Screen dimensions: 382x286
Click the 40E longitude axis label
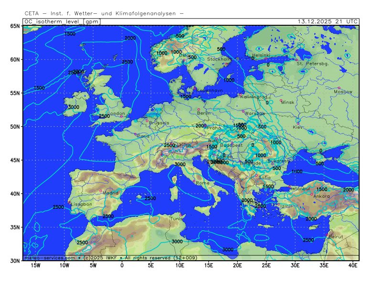(x=353, y=265)
